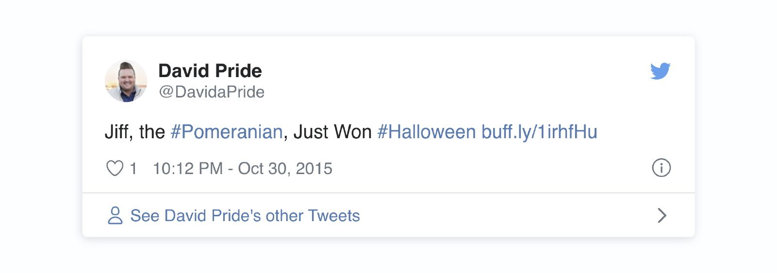Open David Pride's profile photo
This screenshot has width=777, height=273.
[126, 81]
